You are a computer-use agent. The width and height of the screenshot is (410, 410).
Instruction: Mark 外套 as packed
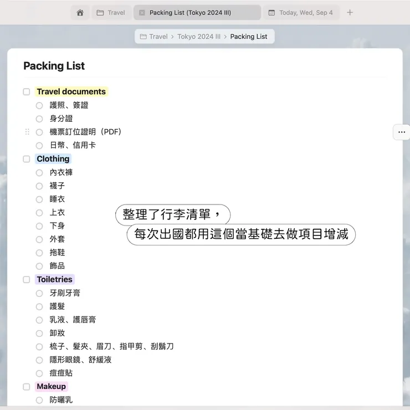coord(39,239)
